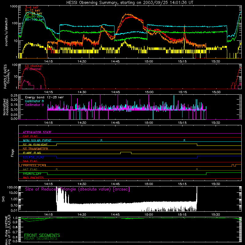Screen dimensions: 245x245
Task: Click the 14:30 tick under the flags panel
Action: point(82,184)
